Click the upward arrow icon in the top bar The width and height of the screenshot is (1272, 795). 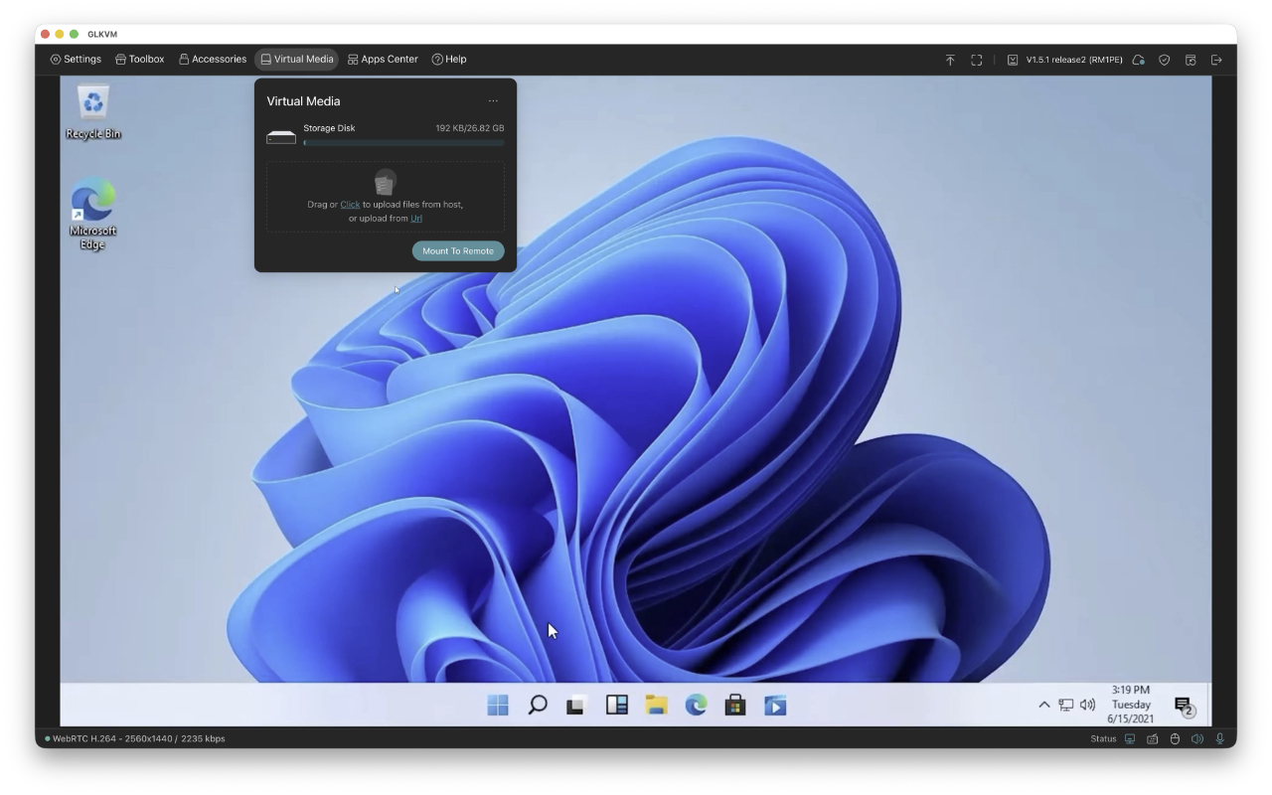pyautogui.click(x=950, y=60)
